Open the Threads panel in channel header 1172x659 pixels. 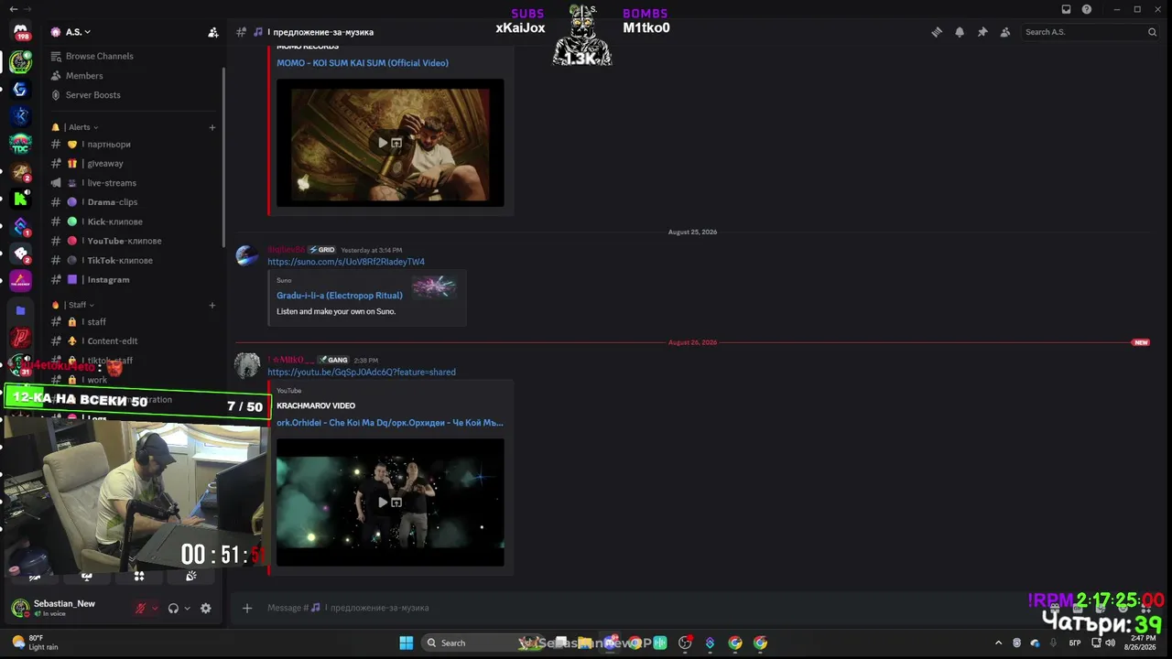tap(937, 32)
